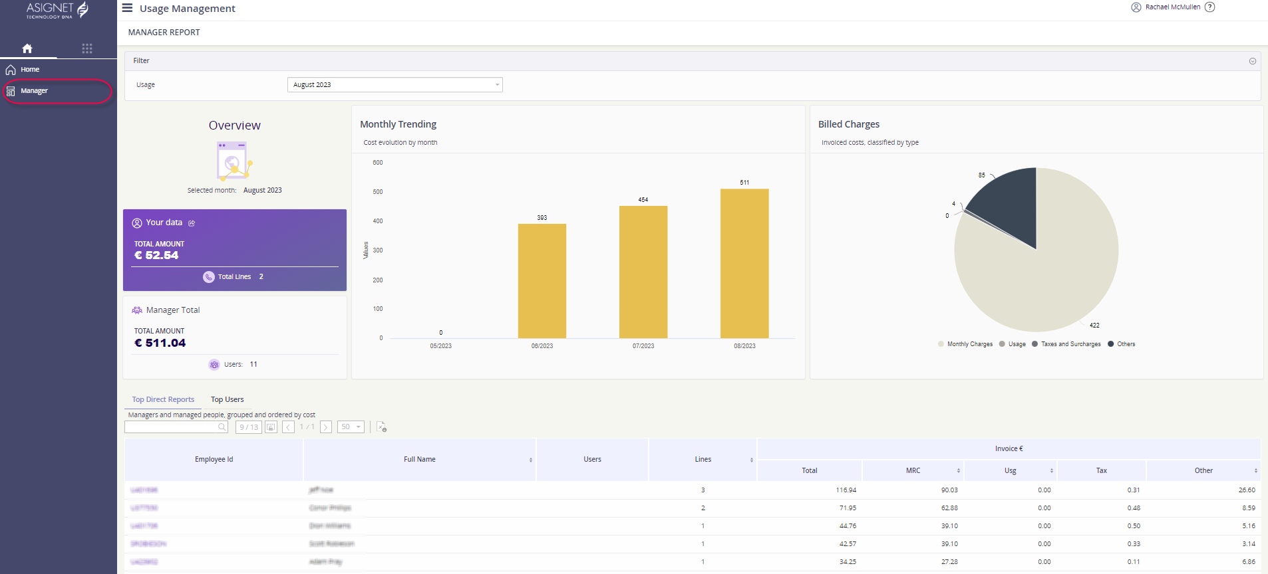This screenshot has width=1268, height=574.
Task: Click the ASIGNET logo
Action: (x=57, y=10)
